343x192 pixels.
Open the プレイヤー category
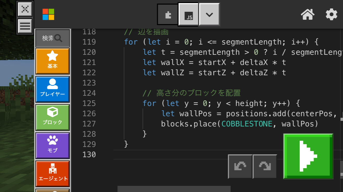pos(52,89)
